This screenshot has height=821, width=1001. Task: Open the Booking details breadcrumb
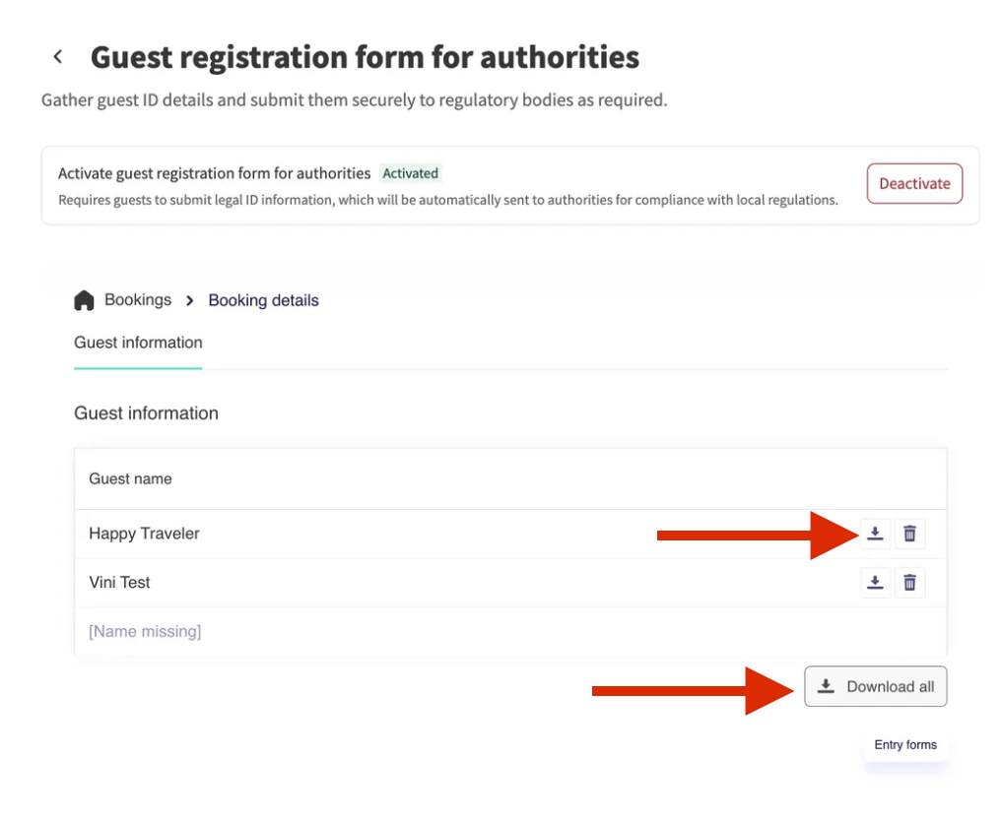click(x=263, y=300)
